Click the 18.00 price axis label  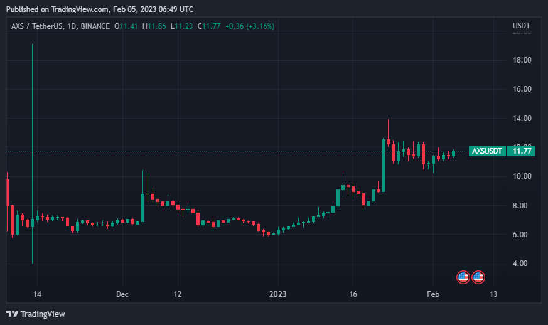click(x=522, y=60)
